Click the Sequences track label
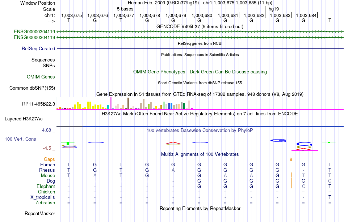 point(43,60)
